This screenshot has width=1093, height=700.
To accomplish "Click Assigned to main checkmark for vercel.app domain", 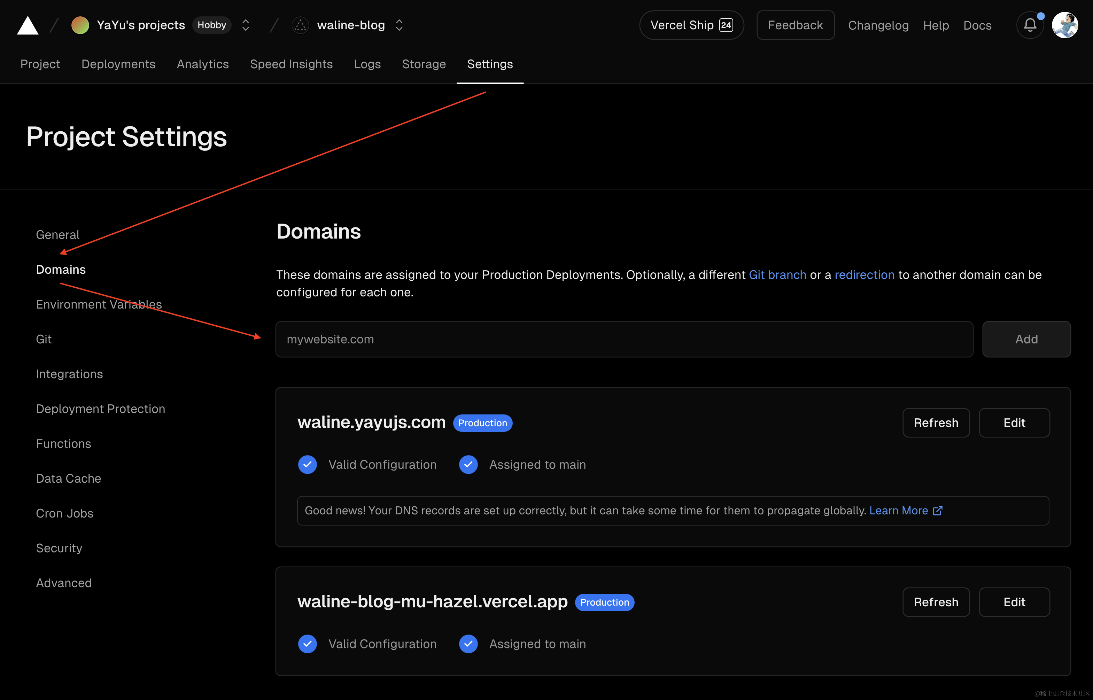I will [468, 644].
